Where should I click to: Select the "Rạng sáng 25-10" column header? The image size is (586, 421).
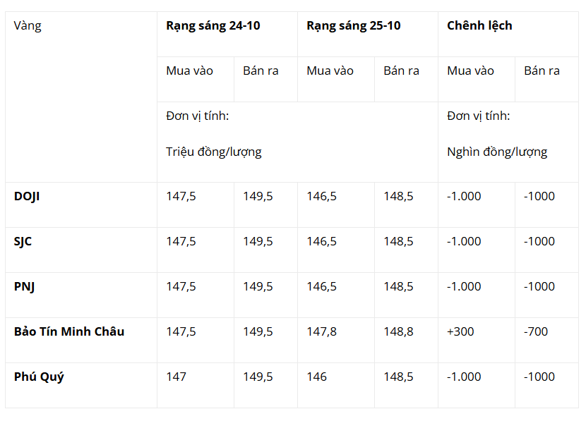(x=354, y=26)
